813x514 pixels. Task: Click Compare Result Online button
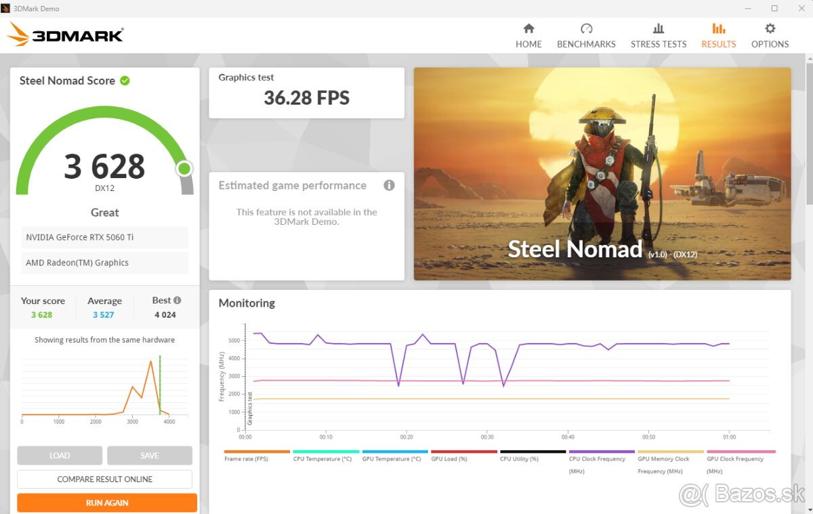tap(105, 479)
